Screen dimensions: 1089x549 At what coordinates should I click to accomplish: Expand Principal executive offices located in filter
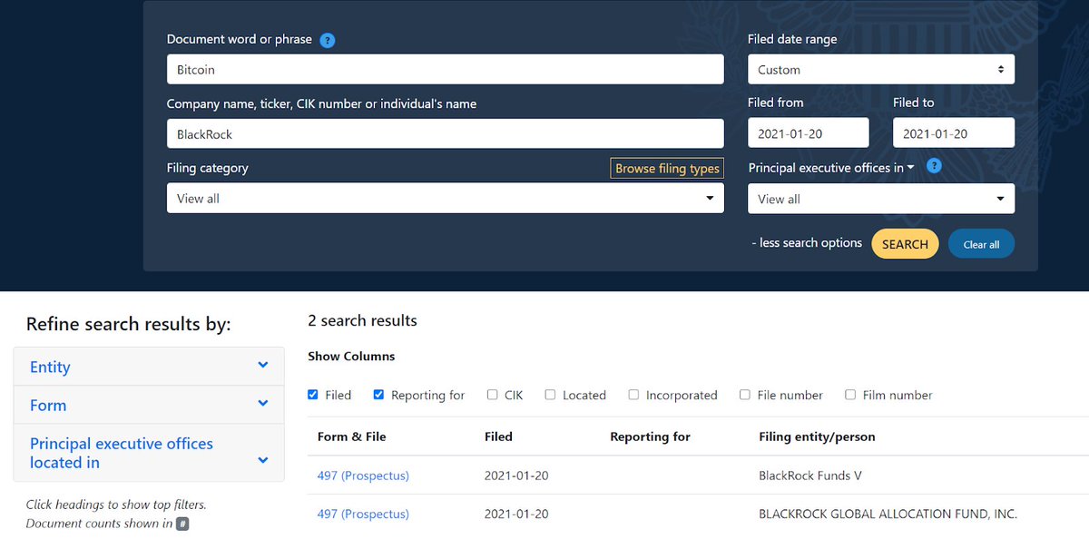(x=149, y=453)
